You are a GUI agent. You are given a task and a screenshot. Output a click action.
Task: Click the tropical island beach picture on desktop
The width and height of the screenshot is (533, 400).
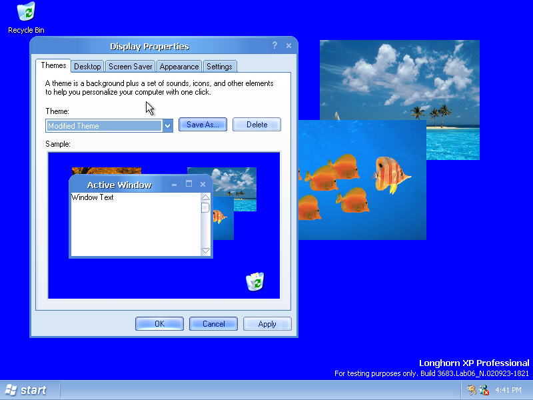[400, 80]
